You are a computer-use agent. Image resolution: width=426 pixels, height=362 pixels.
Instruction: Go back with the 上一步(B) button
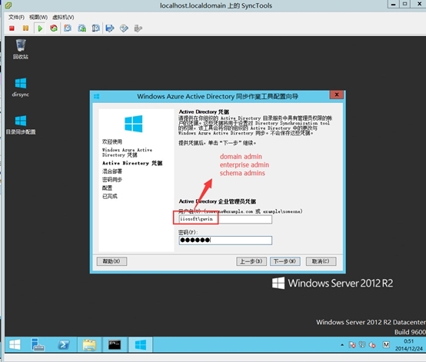251,261
